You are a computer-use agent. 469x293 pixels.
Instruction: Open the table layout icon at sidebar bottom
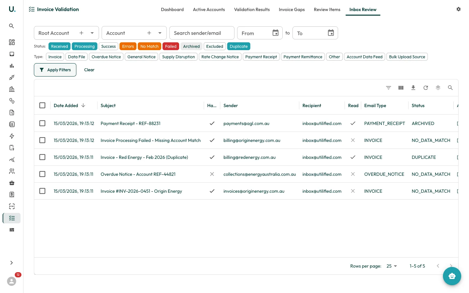click(x=12, y=230)
